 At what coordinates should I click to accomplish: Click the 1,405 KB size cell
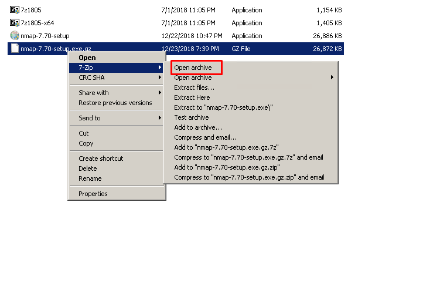click(329, 23)
